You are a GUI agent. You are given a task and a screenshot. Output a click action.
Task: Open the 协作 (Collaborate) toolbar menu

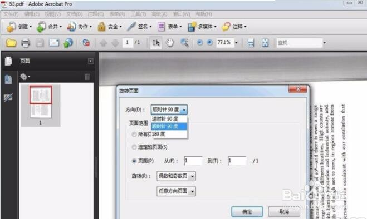(x=79, y=27)
